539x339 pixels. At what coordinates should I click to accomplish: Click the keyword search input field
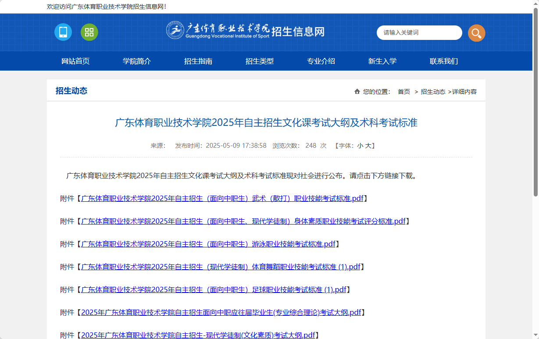coord(419,32)
